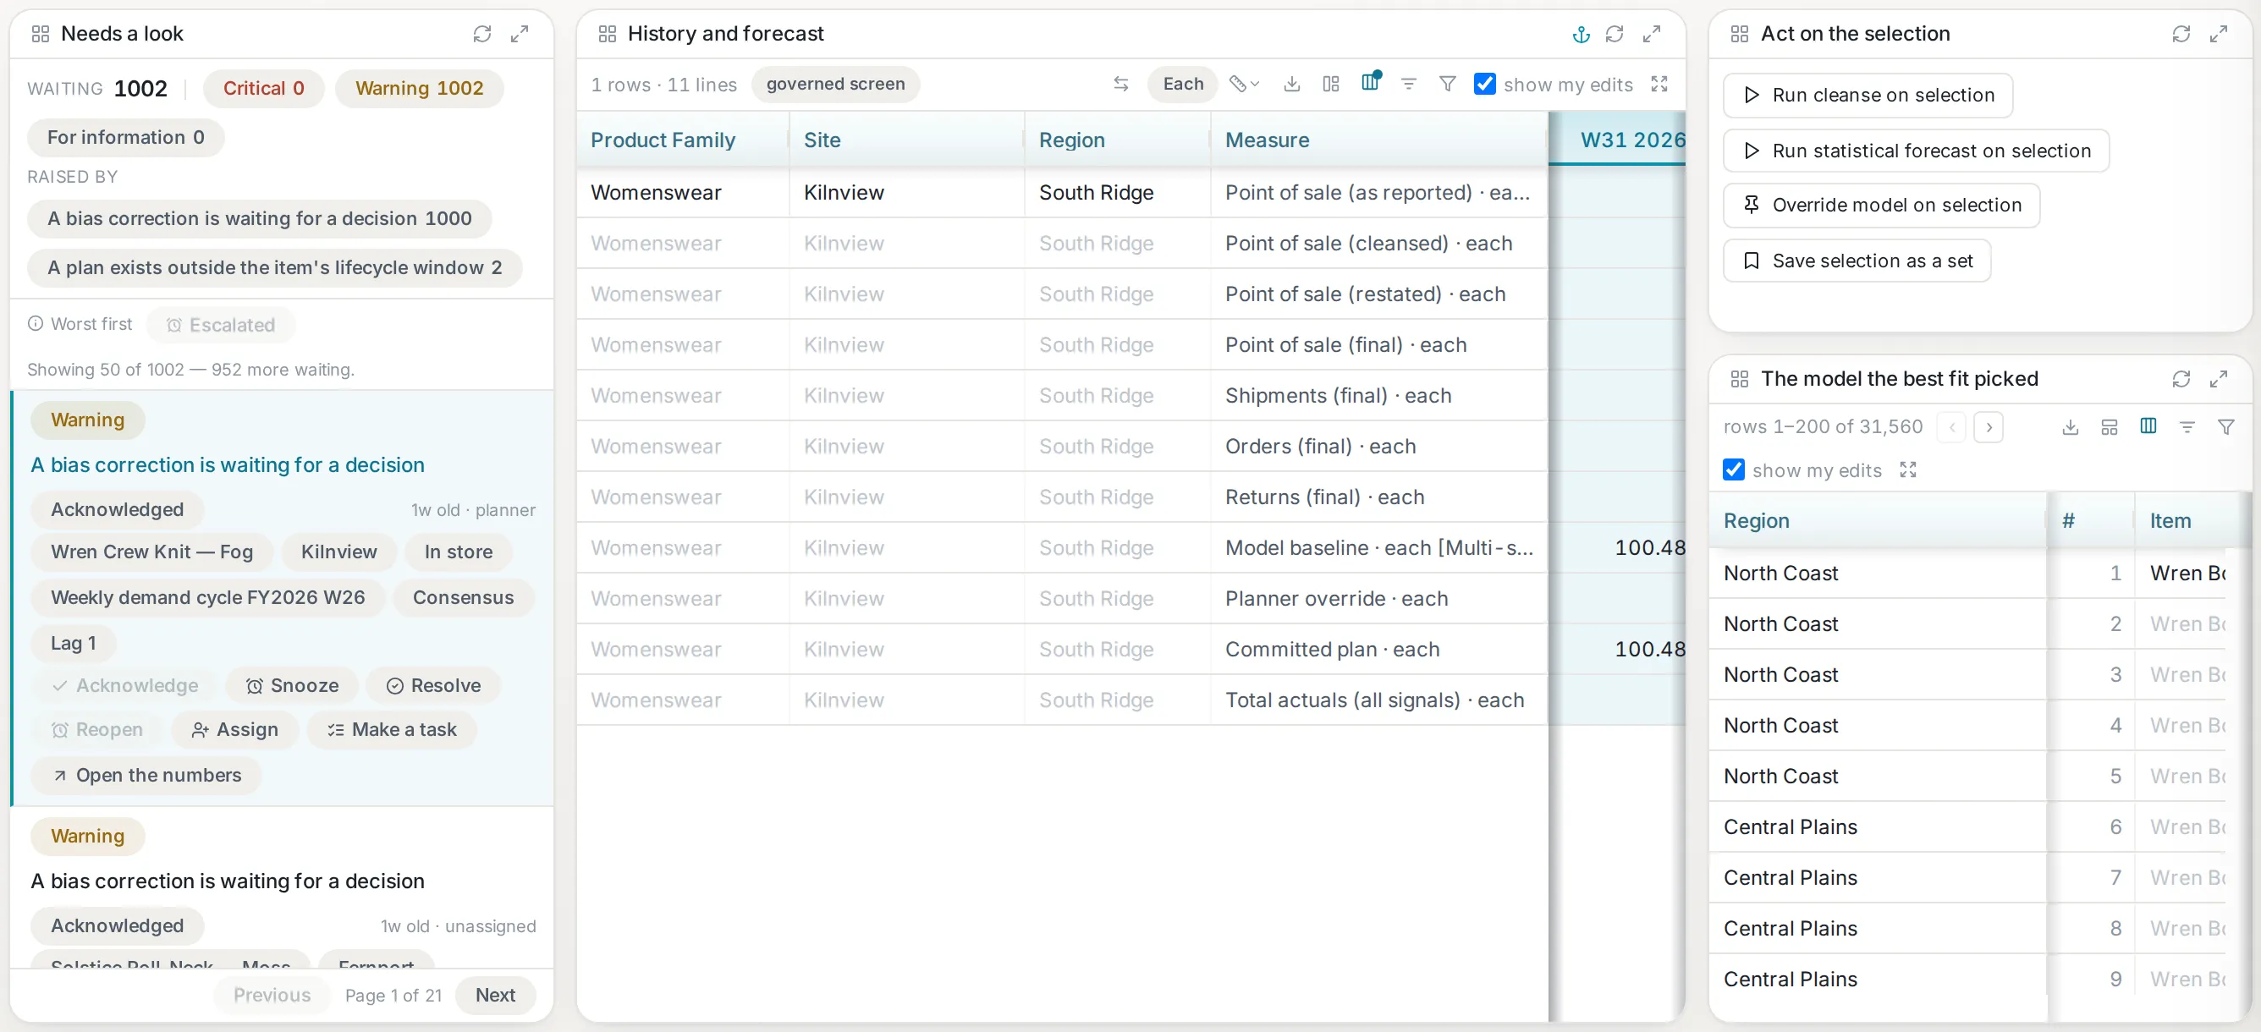
Task: Snooze the first bias correction warning
Action: point(292,685)
